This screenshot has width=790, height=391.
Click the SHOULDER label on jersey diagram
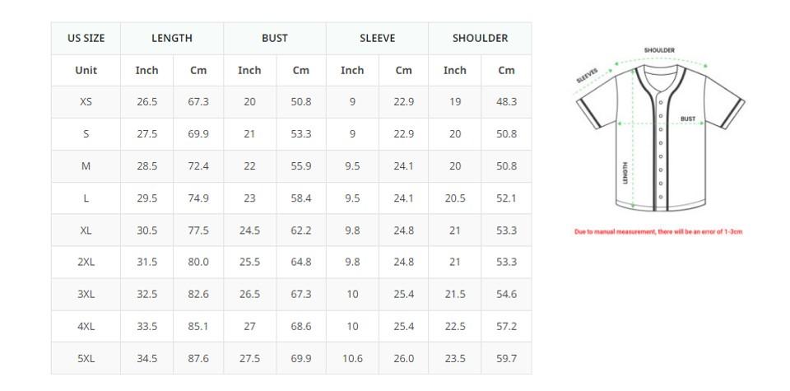coord(659,50)
